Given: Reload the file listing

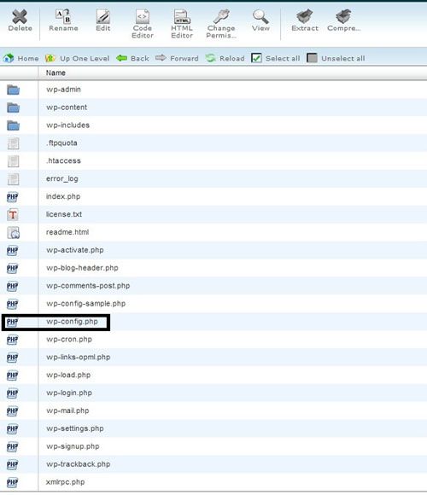Looking at the screenshot, I should 225,58.
